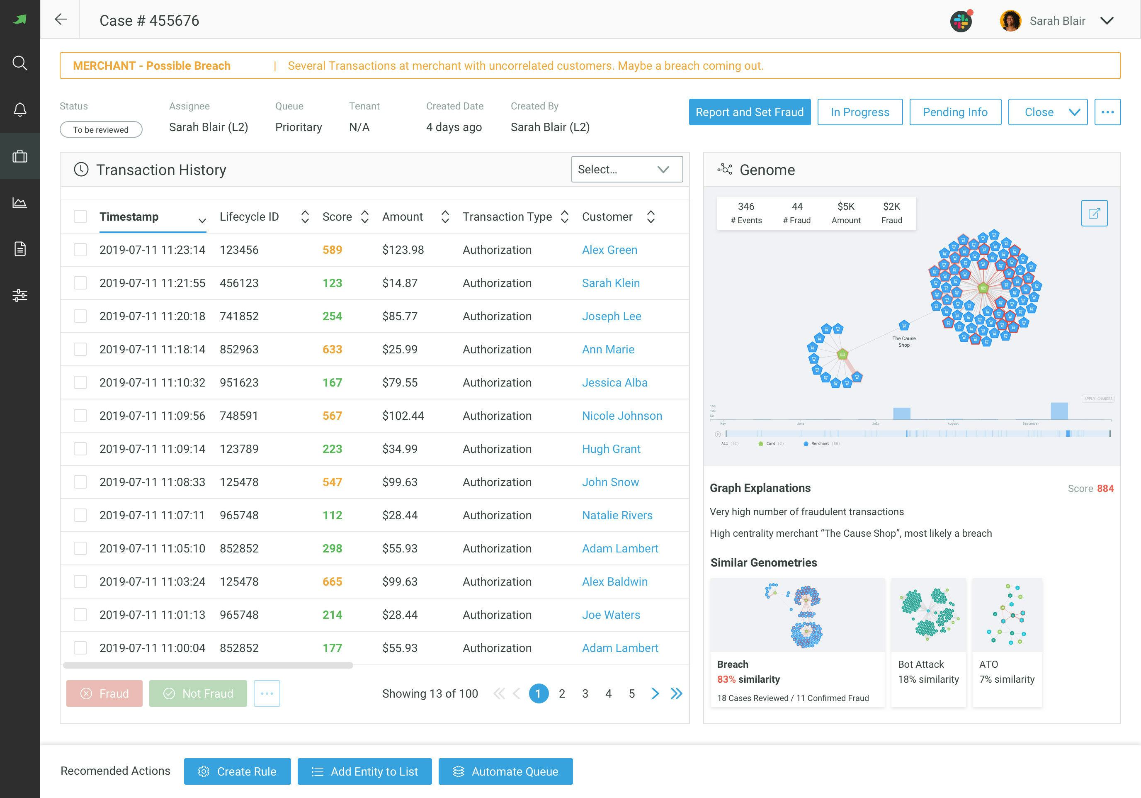Select the Alex Green transaction checkbox

(x=80, y=250)
